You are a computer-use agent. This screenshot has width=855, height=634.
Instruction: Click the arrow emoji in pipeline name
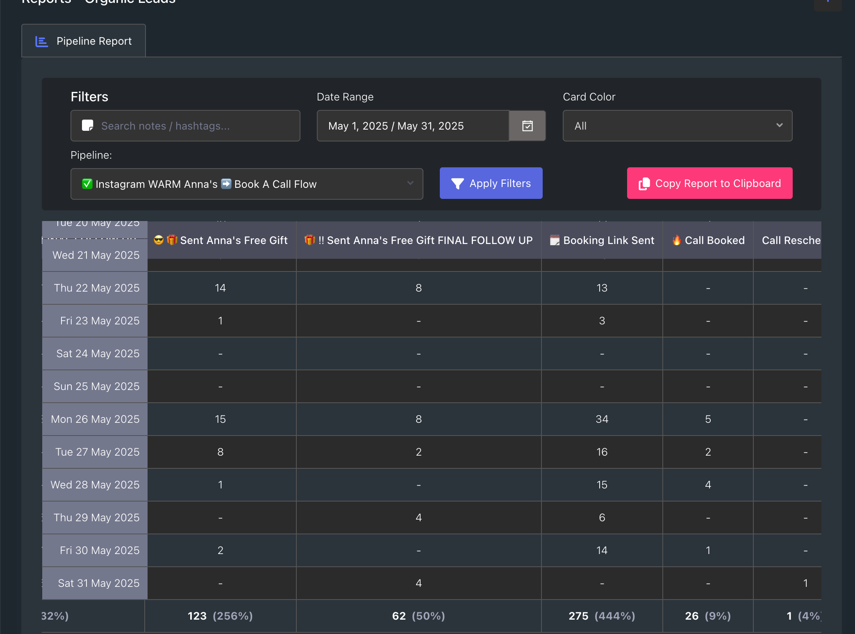click(226, 183)
